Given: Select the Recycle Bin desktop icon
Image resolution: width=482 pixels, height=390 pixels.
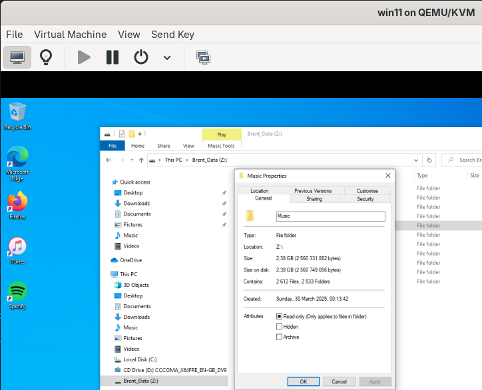Looking at the screenshot, I should pos(17,116).
